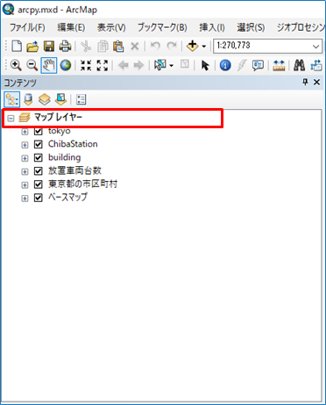
Task: Select the Zoom Out tool
Action: (x=32, y=65)
